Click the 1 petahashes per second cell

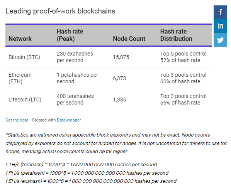click(x=77, y=78)
